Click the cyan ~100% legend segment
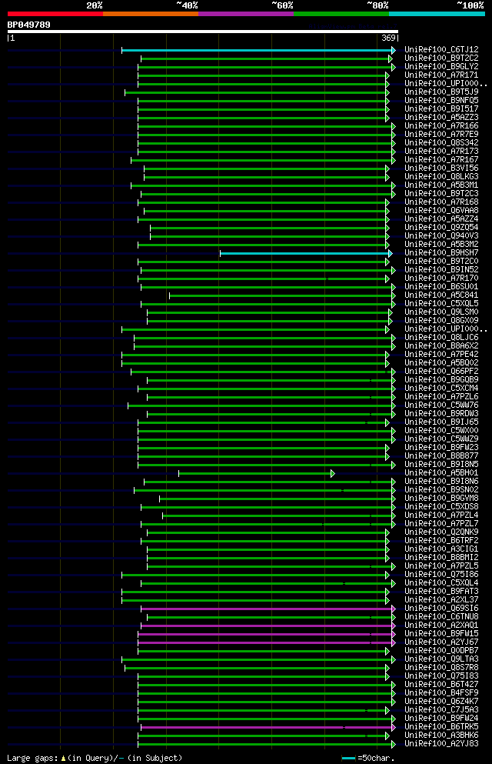 click(x=437, y=14)
